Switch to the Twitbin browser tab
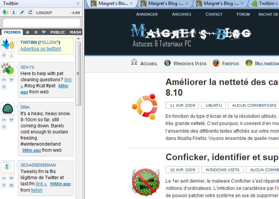Viewport: 279px width, 199px height. (x=264, y=3)
